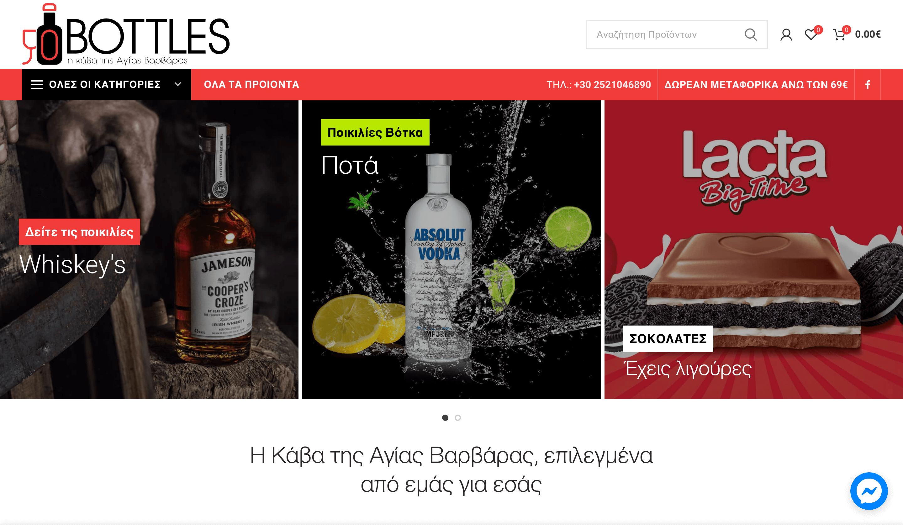This screenshot has height=525, width=903.
Task: Open the wishlist heart icon
Action: (x=811, y=34)
